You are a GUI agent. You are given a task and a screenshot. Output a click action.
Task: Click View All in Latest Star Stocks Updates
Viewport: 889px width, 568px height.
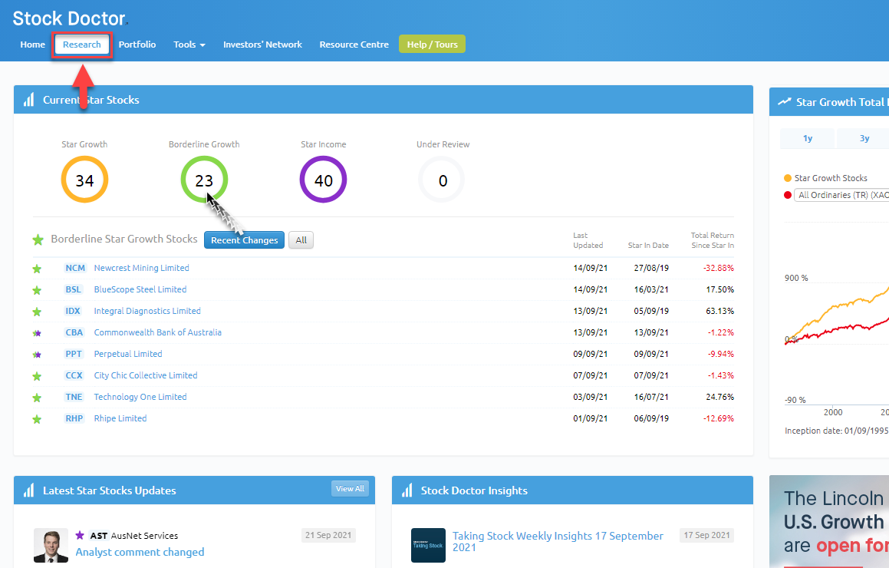tap(350, 489)
